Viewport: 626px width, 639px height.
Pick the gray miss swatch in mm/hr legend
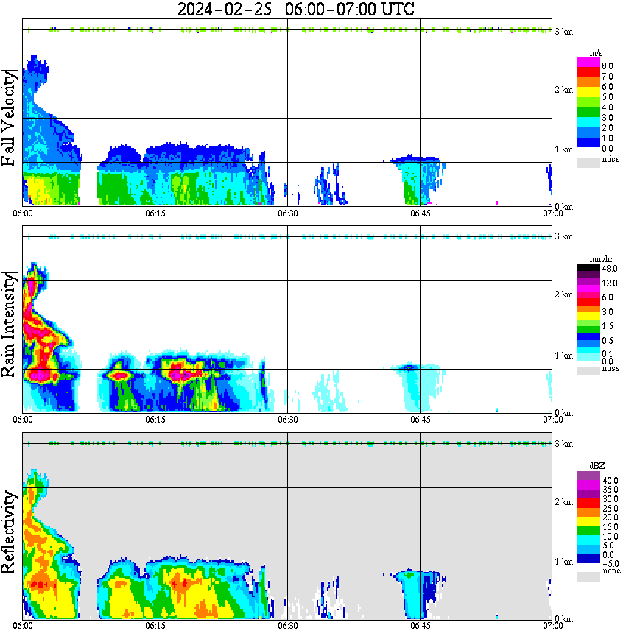[588, 370]
